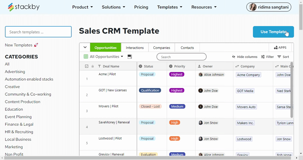Expand the Templates menu dropdown
The image size is (303, 160).
pos(170,7)
